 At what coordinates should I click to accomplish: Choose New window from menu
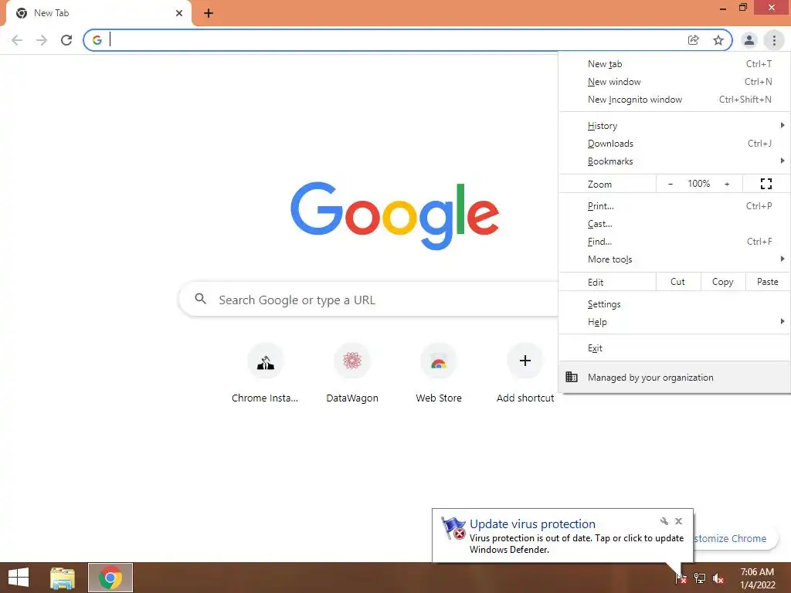(674, 82)
